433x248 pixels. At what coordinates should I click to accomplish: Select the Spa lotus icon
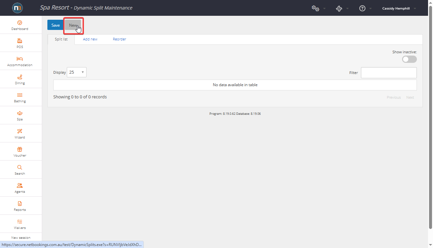20,113
